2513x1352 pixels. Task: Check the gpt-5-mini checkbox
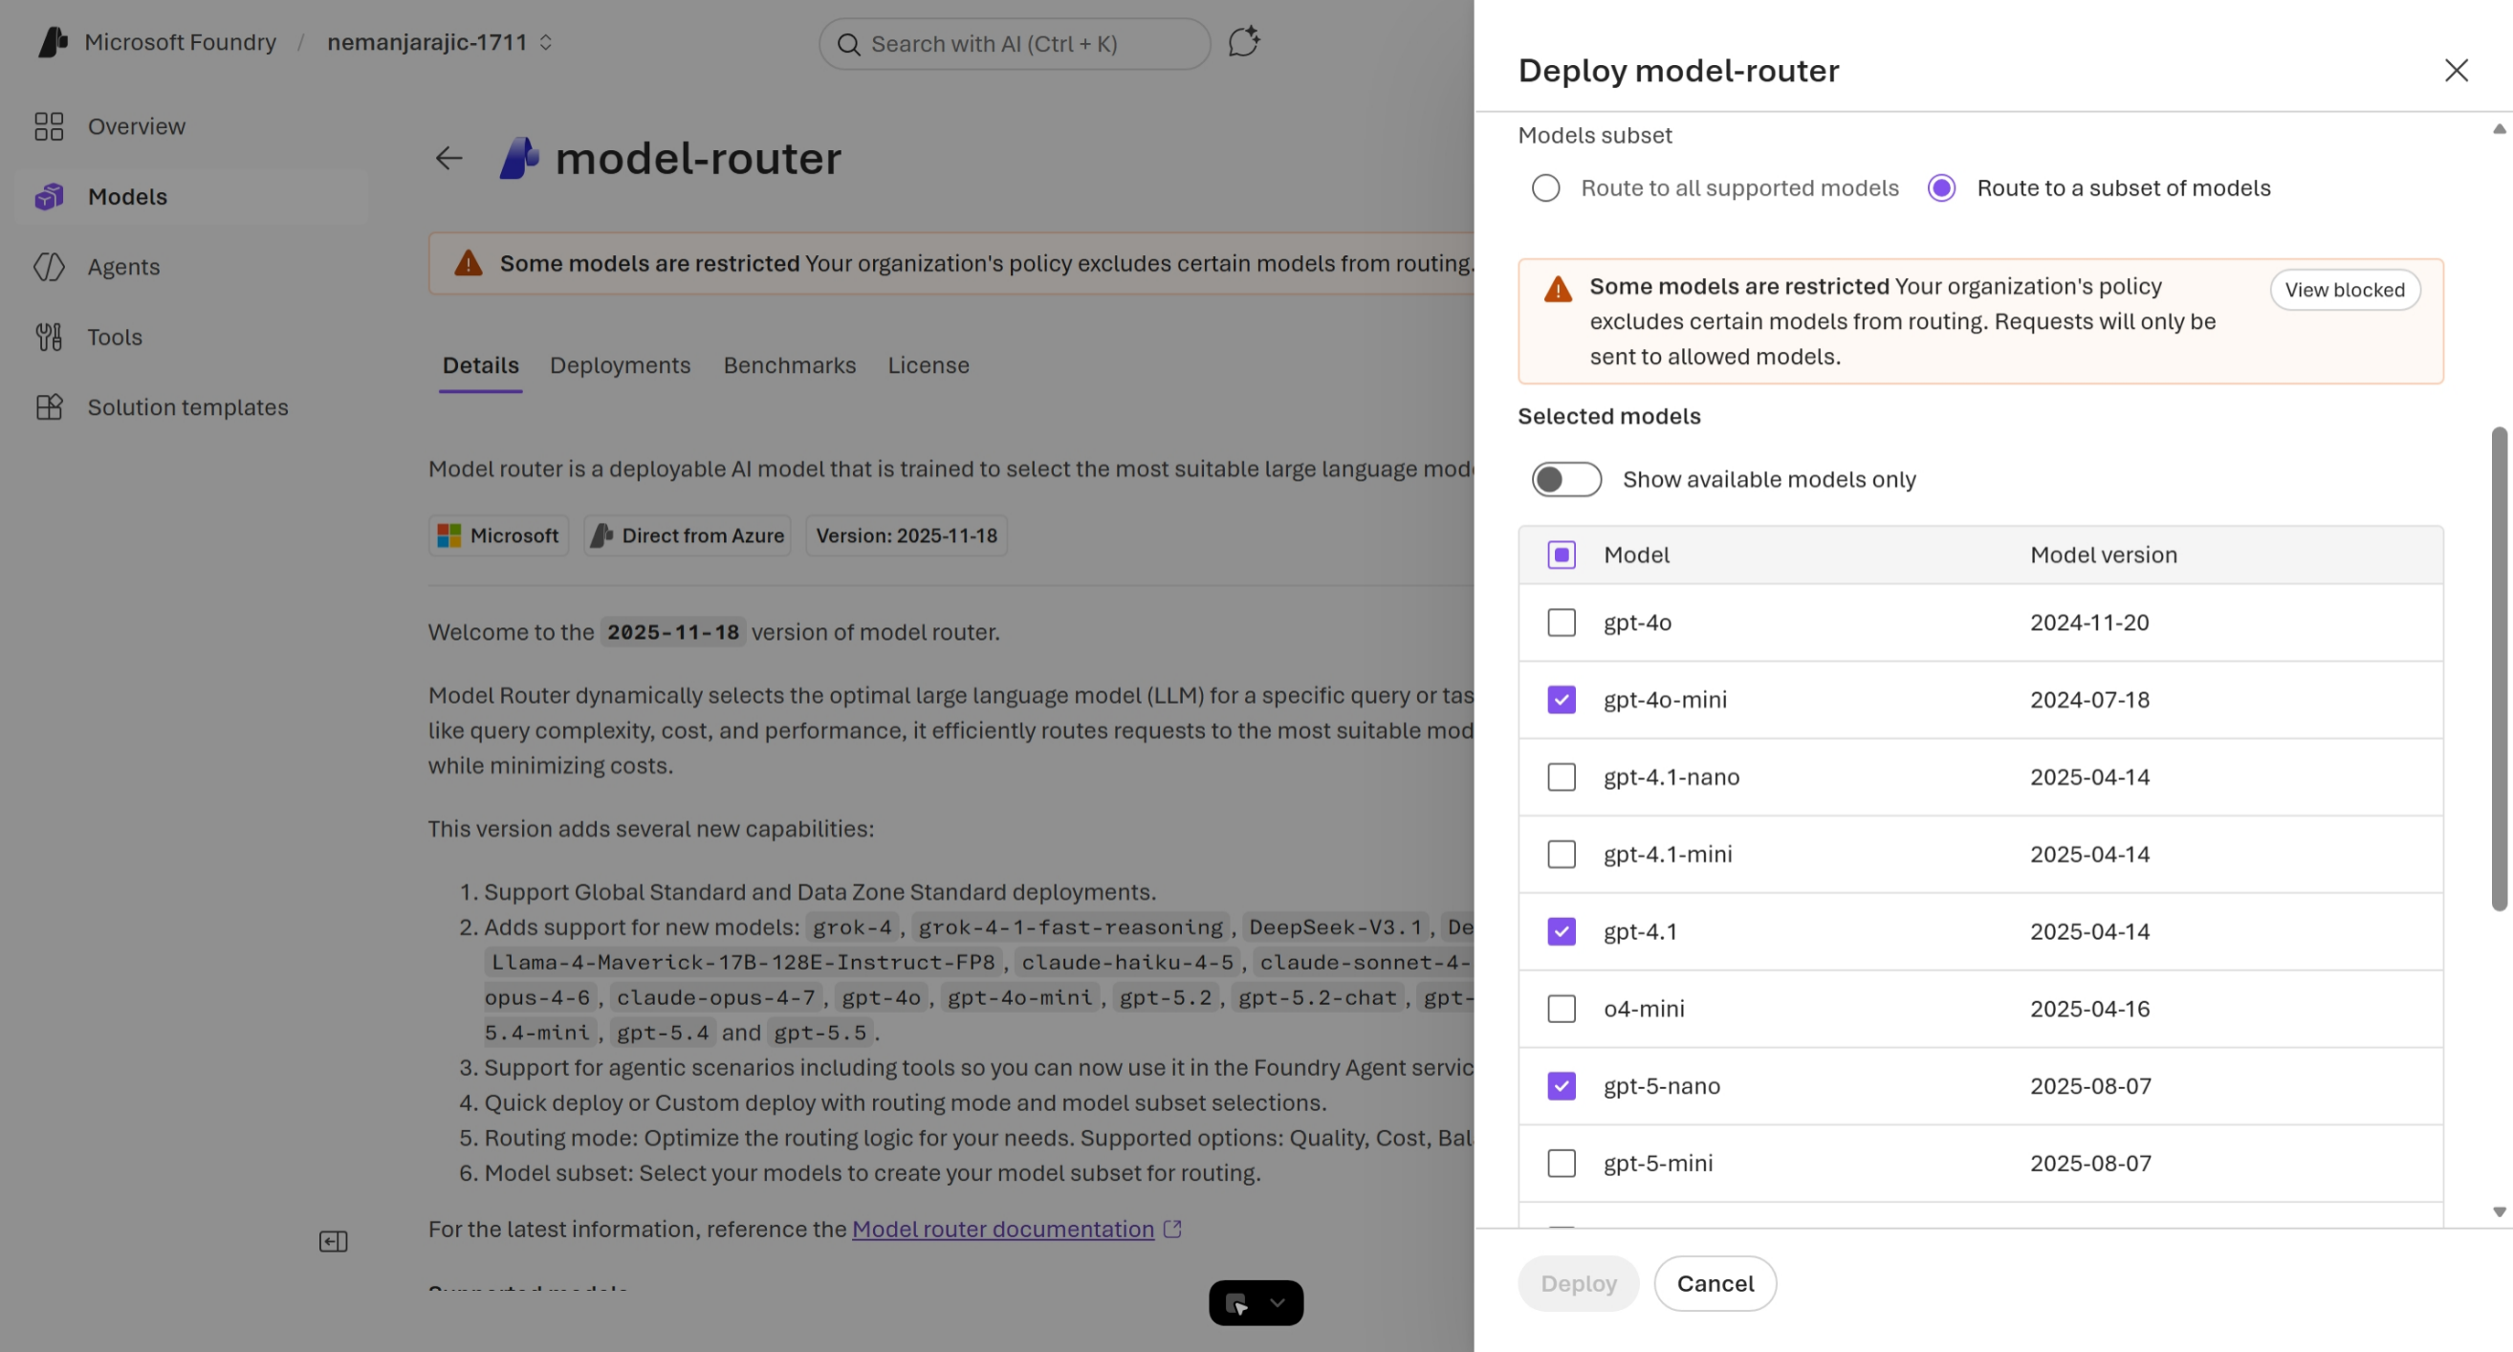point(1562,1163)
